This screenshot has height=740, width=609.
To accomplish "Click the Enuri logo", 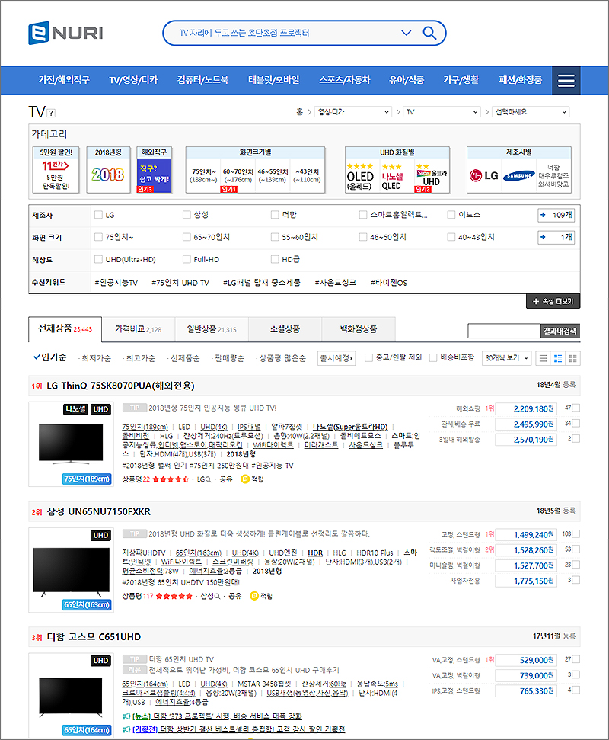I will tap(65, 33).
